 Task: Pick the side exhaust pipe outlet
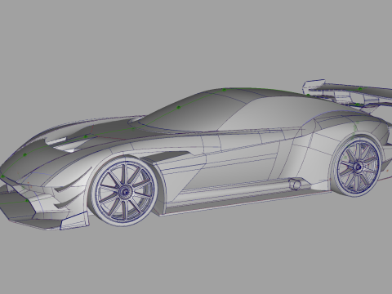point(295,185)
